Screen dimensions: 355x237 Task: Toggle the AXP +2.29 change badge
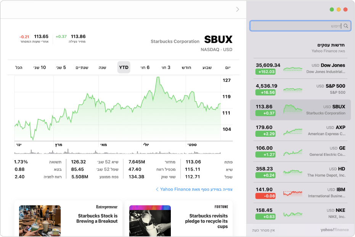click(265, 134)
